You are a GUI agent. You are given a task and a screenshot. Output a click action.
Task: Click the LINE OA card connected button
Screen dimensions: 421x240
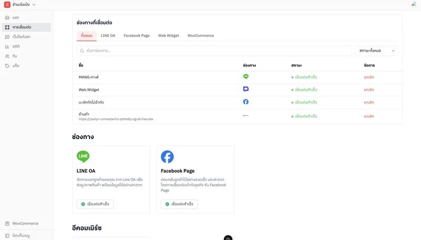pyautogui.click(x=95, y=204)
